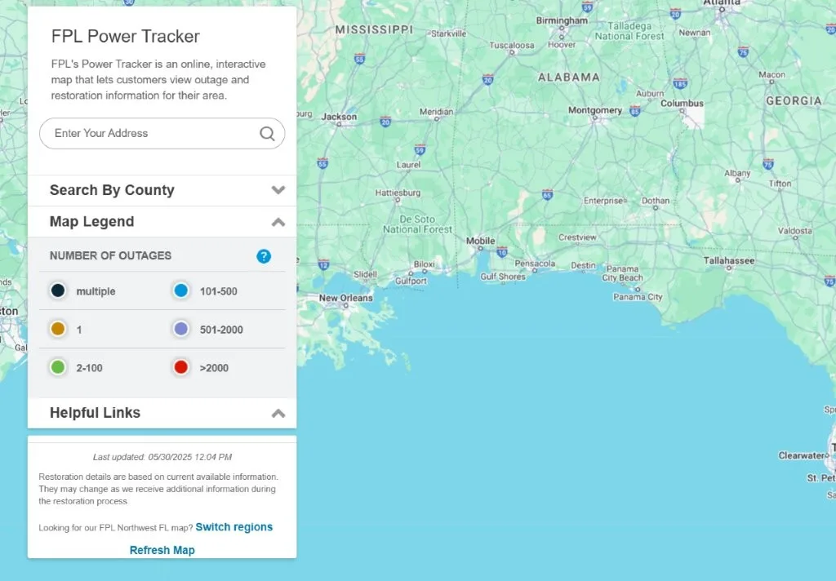Viewport: 836px width, 581px height.
Task: Click the 'multiple' legend label
Action: pos(96,291)
